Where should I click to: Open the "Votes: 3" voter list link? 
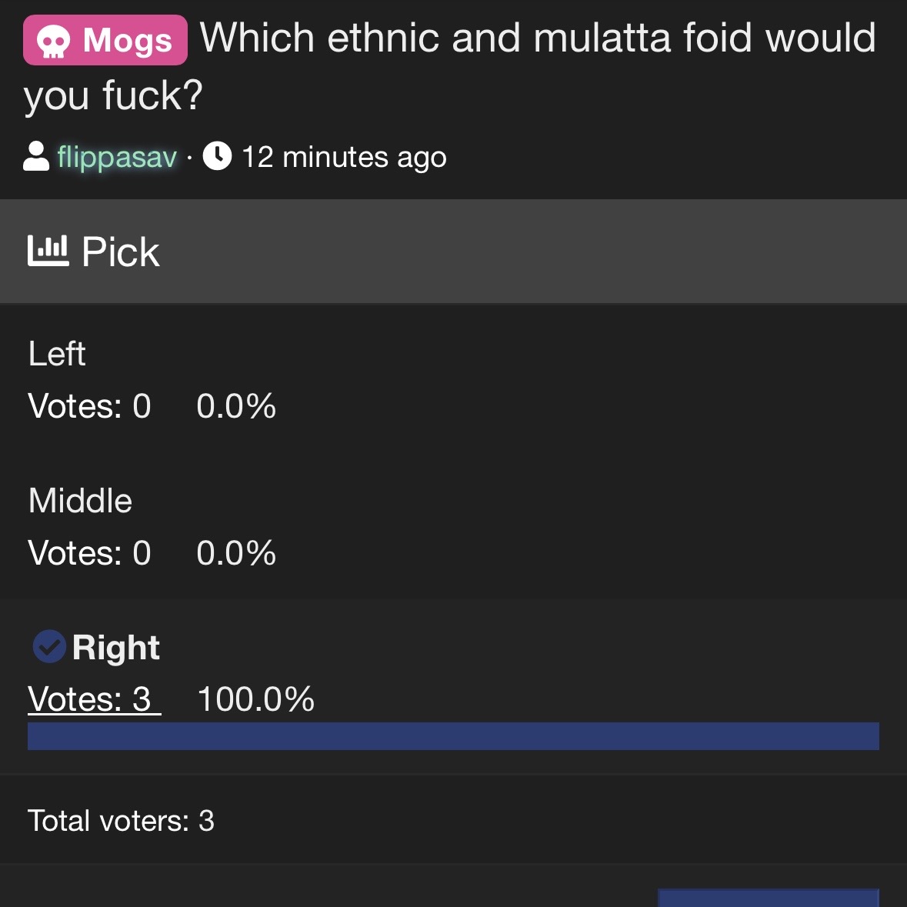pos(94,699)
